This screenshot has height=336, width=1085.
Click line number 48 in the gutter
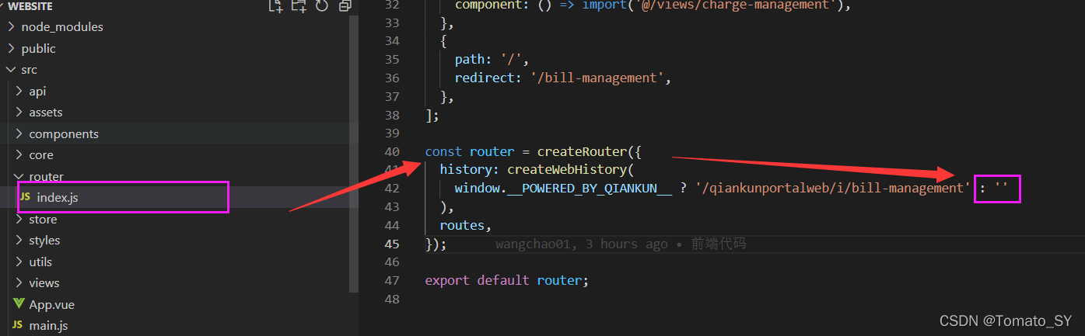click(392, 300)
